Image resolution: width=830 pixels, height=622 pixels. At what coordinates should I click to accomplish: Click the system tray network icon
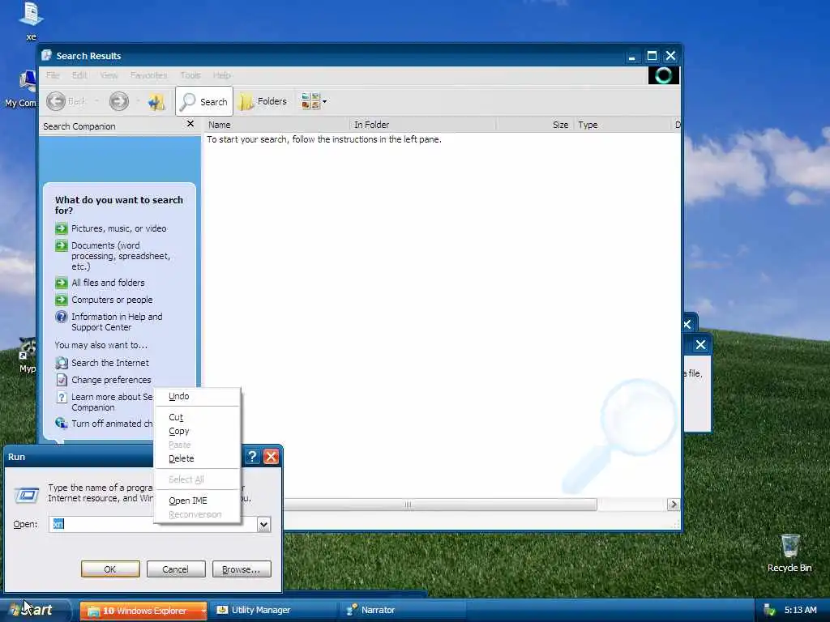click(770, 611)
